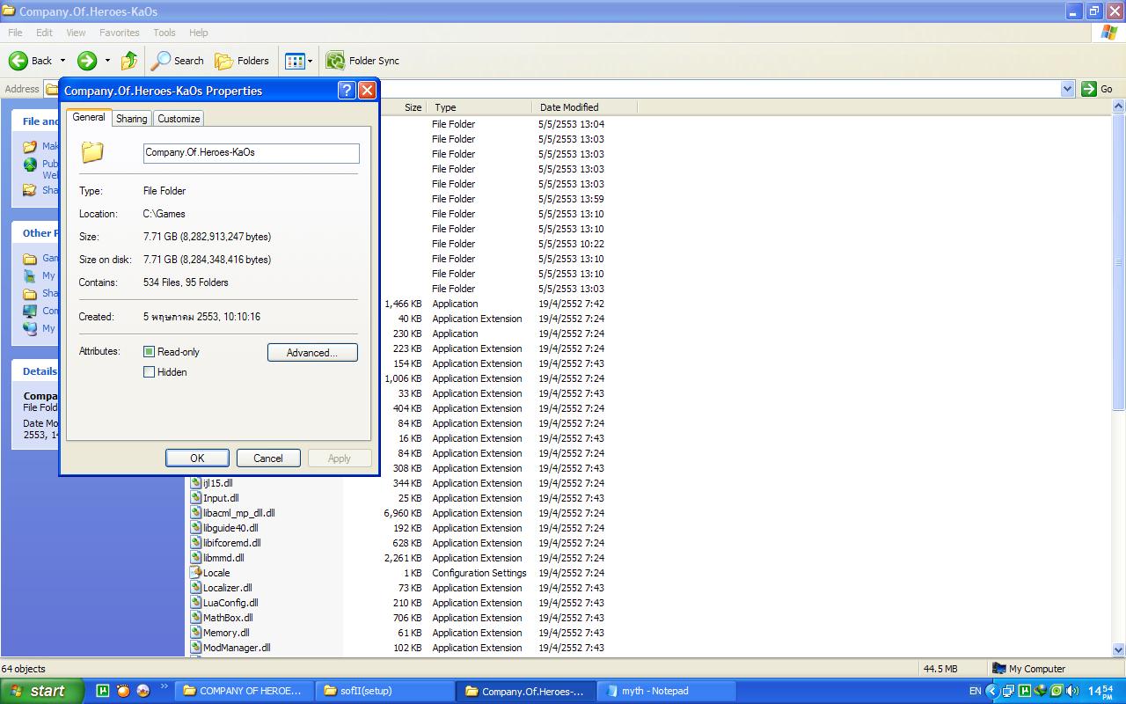Open the View menu
This screenshot has height=704, width=1126.
77,33
